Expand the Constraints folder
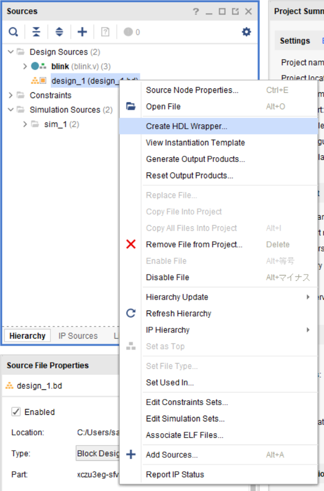 pyautogui.click(x=11, y=96)
